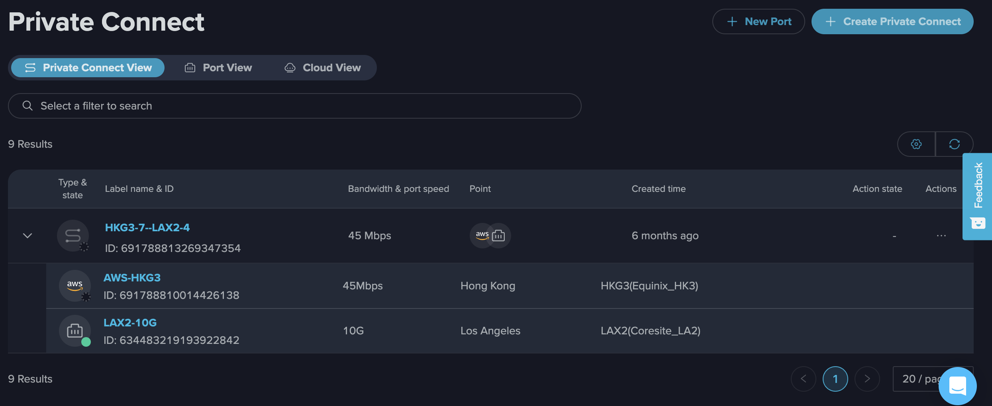Switch to Port View tab
Screen dimensions: 992x406
[x=218, y=68]
